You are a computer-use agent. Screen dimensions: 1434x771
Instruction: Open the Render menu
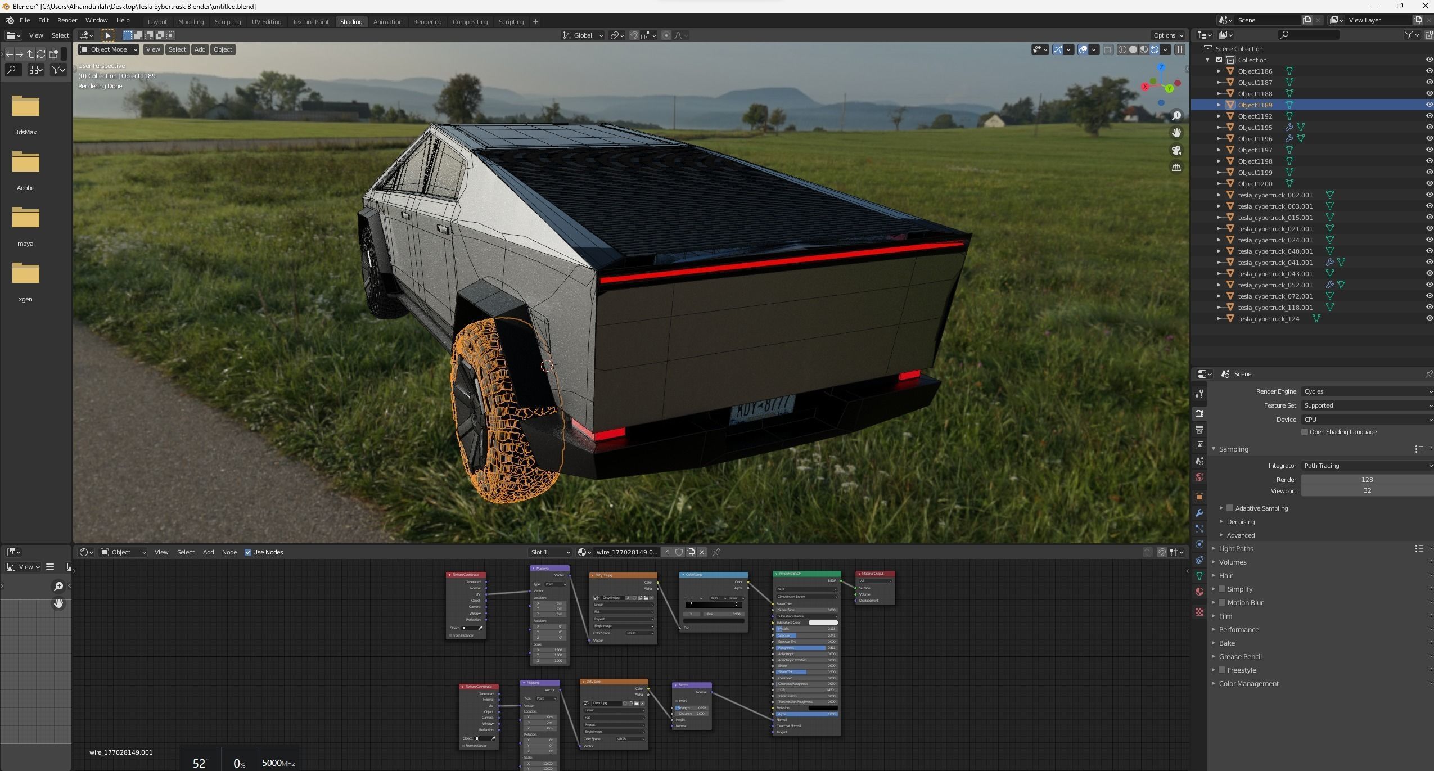click(67, 20)
